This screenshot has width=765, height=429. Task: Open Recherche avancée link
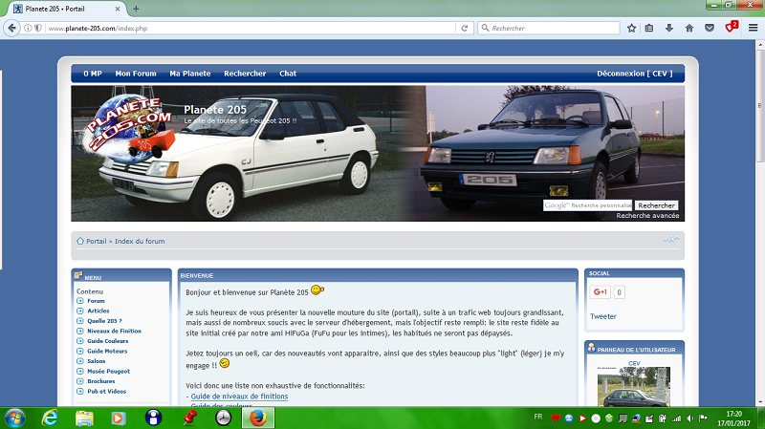pos(647,216)
